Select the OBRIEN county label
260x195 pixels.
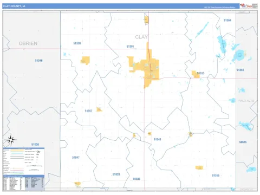click(x=28, y=43)
